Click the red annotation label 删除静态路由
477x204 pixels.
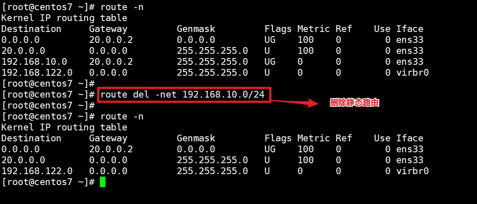click(x=354, y=103)
